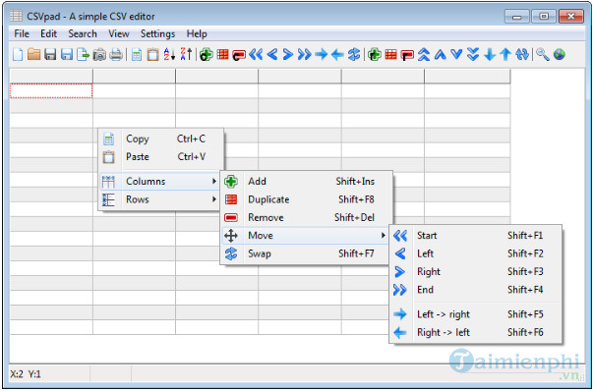Save with the dark floppy disk icon
The height and width of the screenshot is (391, 593).
coord(50,54)
